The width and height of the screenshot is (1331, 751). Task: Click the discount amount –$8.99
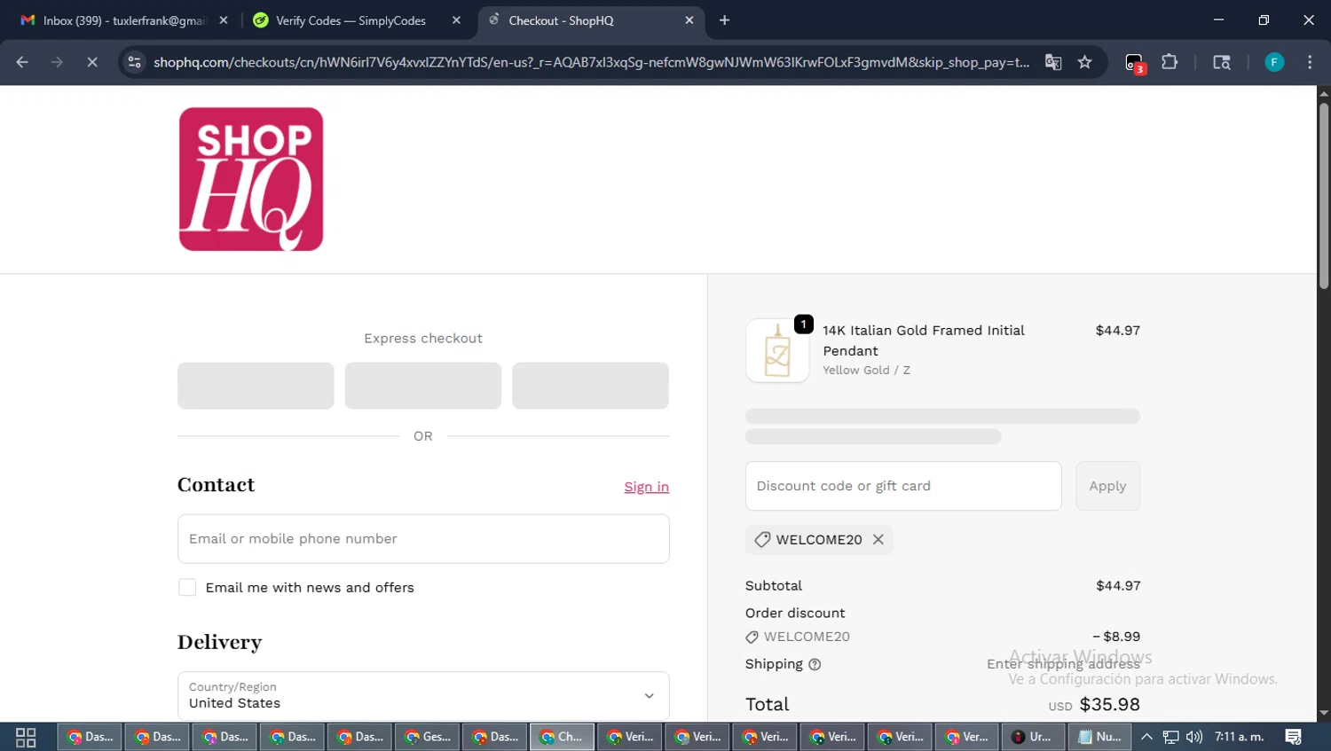tap(1116, 637)
